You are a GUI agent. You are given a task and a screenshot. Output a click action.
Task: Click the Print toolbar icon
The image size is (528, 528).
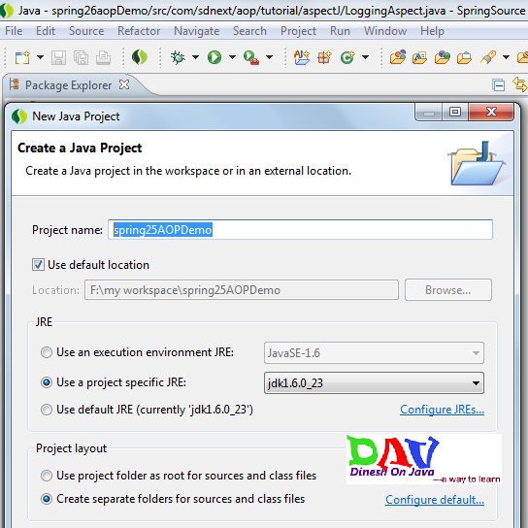click(103, 57)
